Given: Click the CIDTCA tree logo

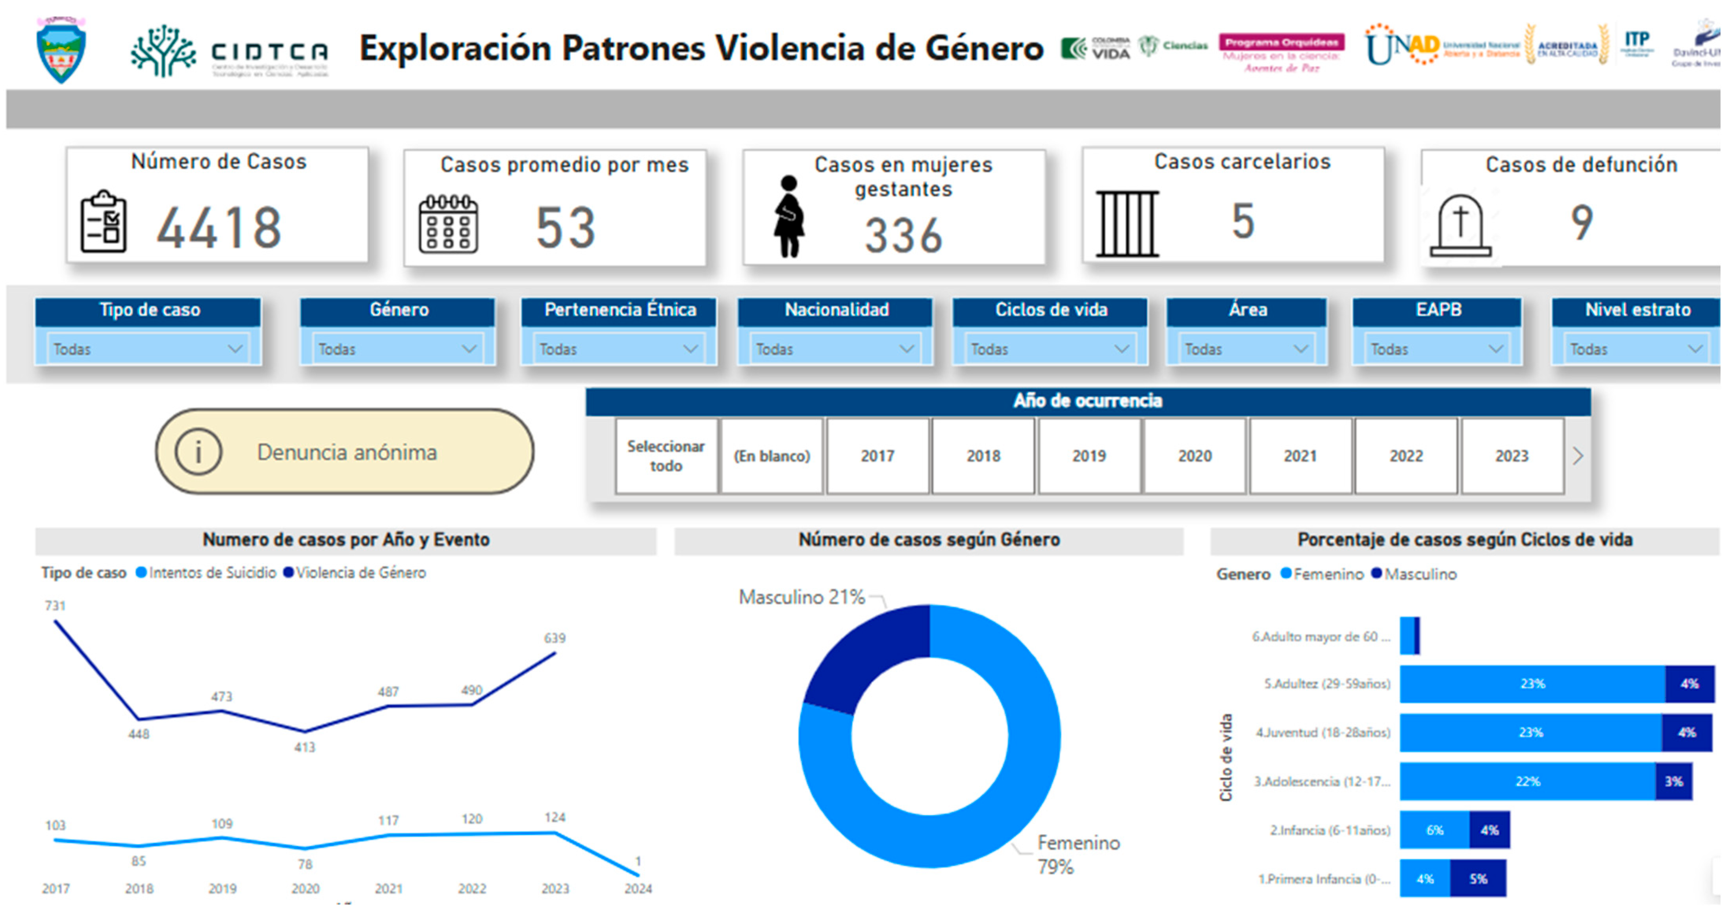Looking at the screenshot, I should [x=163, y=50].
